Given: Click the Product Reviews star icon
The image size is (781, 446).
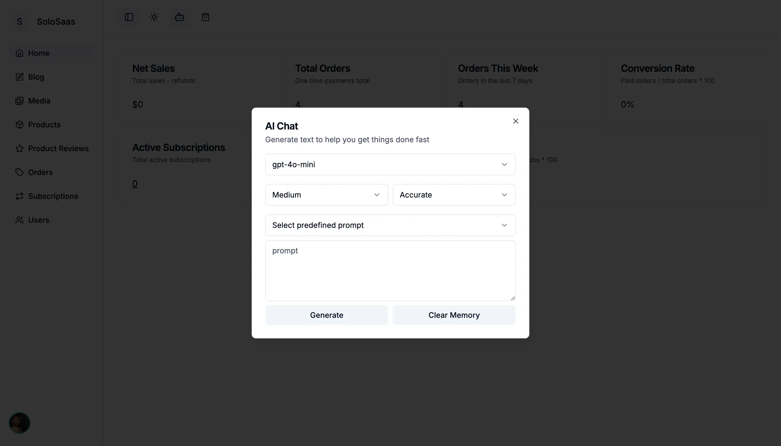Looking at the screenshot, I should pos(20,148).
